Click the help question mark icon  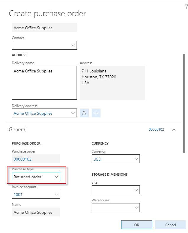(186, 7)
